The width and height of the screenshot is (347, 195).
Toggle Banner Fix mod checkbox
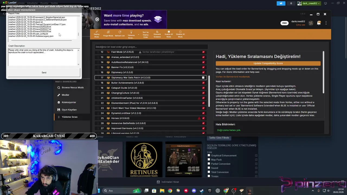pos(203,67)
